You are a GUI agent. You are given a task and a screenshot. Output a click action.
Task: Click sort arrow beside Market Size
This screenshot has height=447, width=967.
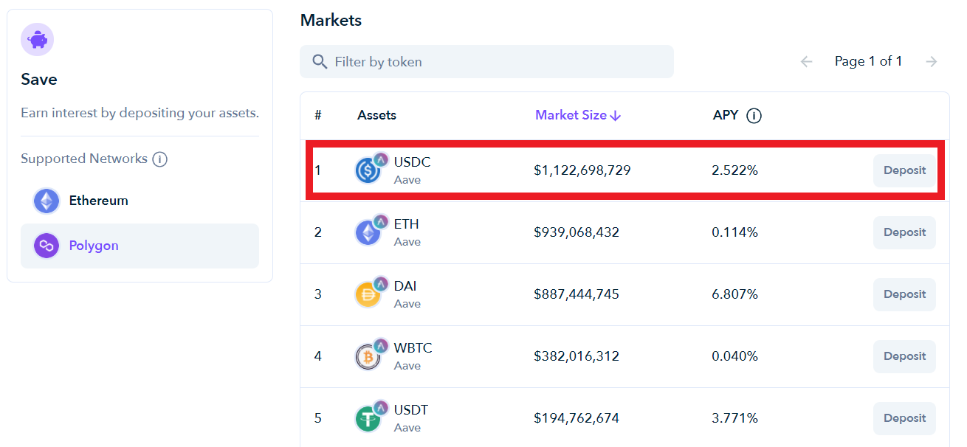pyautogui.click(x=616, y=116)
